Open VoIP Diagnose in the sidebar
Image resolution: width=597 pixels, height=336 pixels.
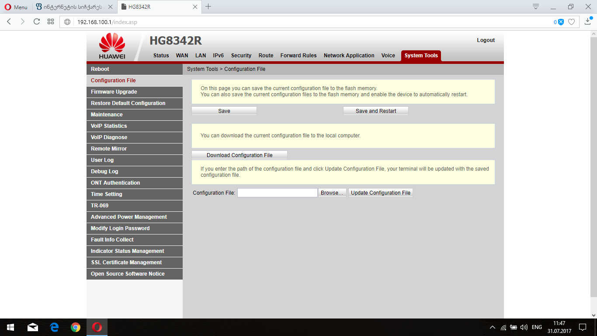click(135, 137)
